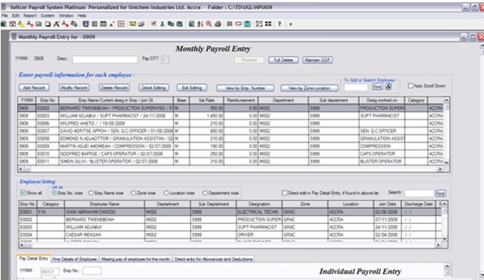Select CAESAR MENSAH row in employee listing
The height and width of the screenshot is (280, 484).
pos(230,234)
